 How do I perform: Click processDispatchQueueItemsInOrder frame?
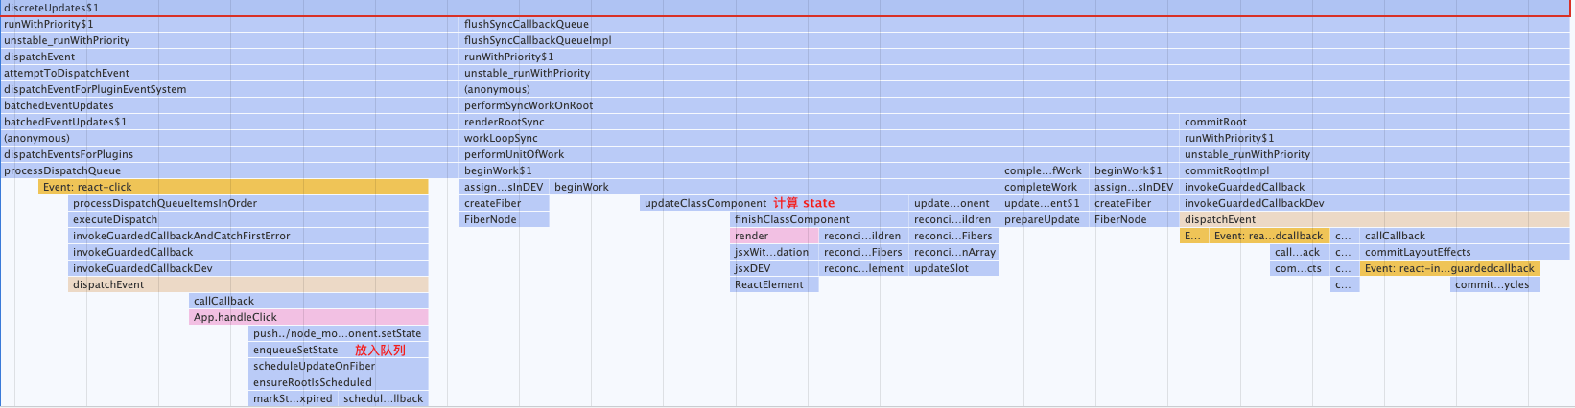tap(248, 203)
